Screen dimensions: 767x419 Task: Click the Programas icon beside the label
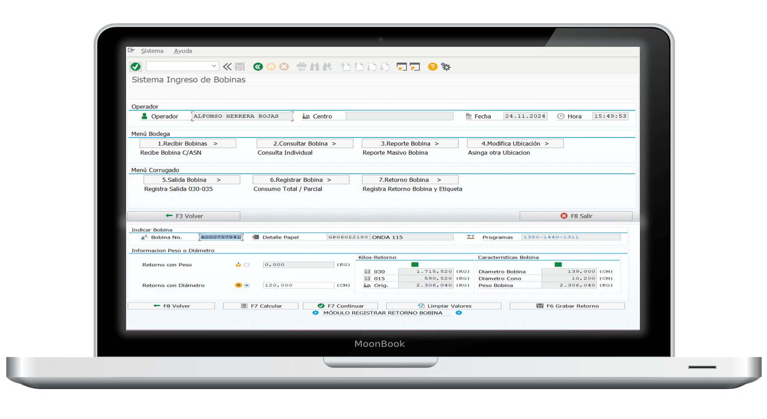point(471,237)
